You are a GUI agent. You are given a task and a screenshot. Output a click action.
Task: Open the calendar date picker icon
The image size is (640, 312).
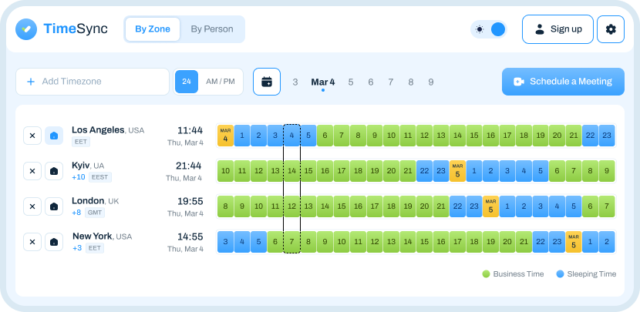pyautogui.click(x=267, y=82)
